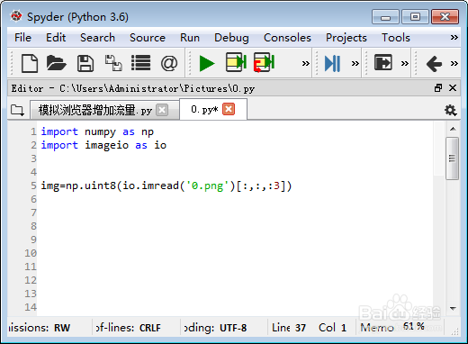
Task: Click the RW permissions status
Action: tap(62, 328)
